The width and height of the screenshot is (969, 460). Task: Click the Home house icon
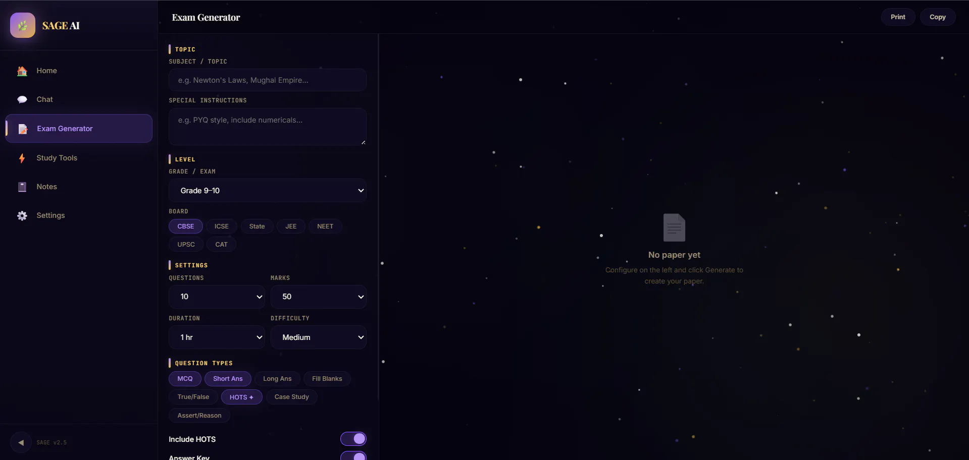tap(22, 71)
